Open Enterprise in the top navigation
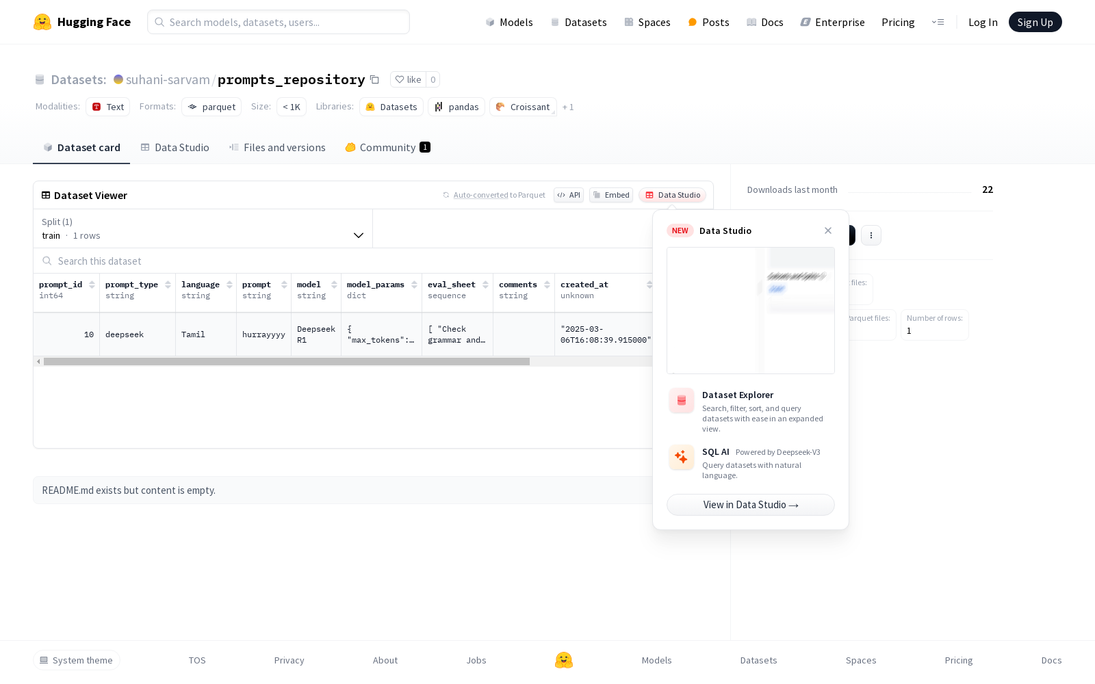The height and width of the screenshot is (684, 1095). pos(832,22)
